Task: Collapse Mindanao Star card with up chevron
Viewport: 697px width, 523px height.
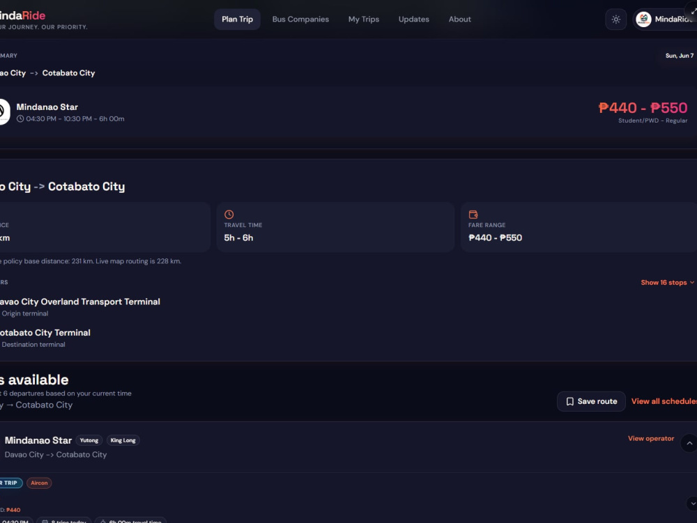Action: click(689, 443)
